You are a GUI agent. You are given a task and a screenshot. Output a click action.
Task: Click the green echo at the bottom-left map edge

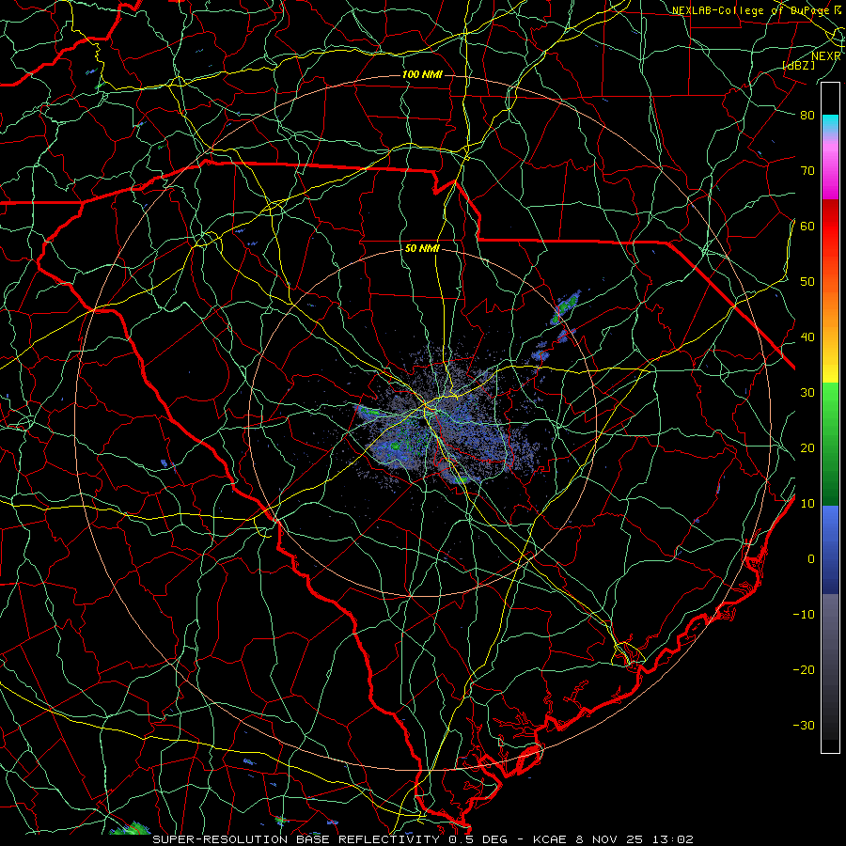click(131, 828)
